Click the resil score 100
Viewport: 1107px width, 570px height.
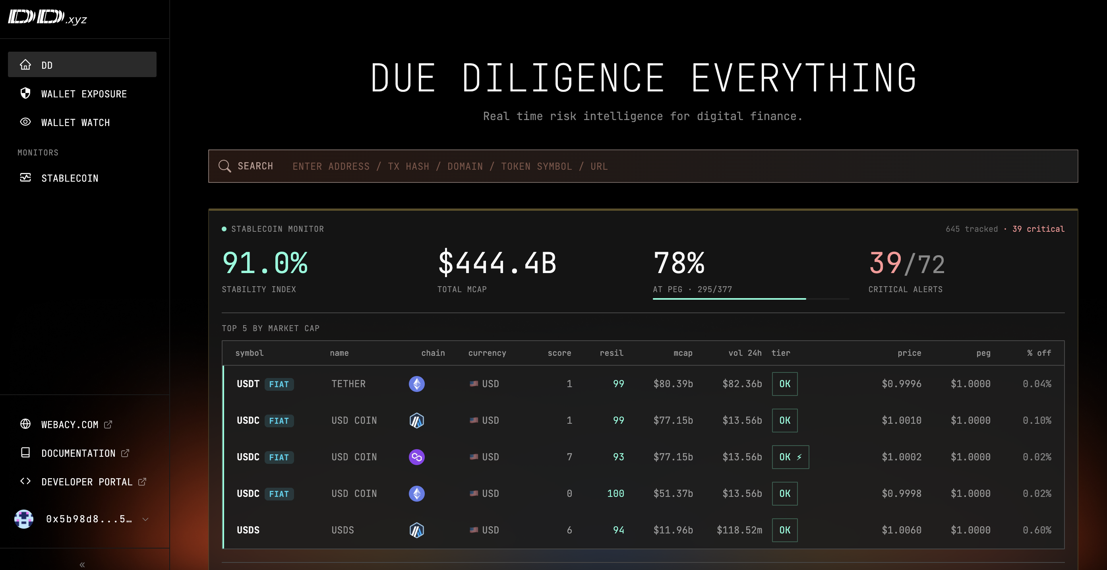[x=615, y=494]
